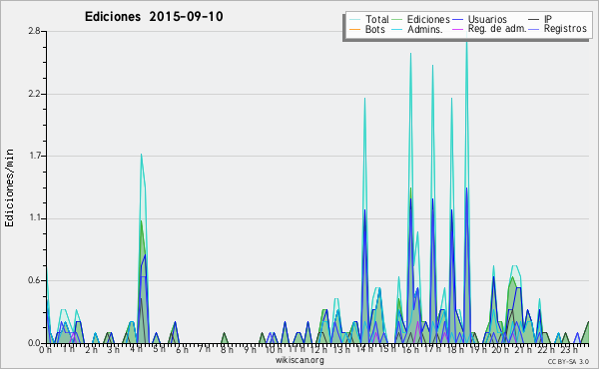Image resolution: width=599 pixels, height=369 pixels.
Task: Click the chart title 'Ediciones 2015-09-10'
Action: point(154,17)
